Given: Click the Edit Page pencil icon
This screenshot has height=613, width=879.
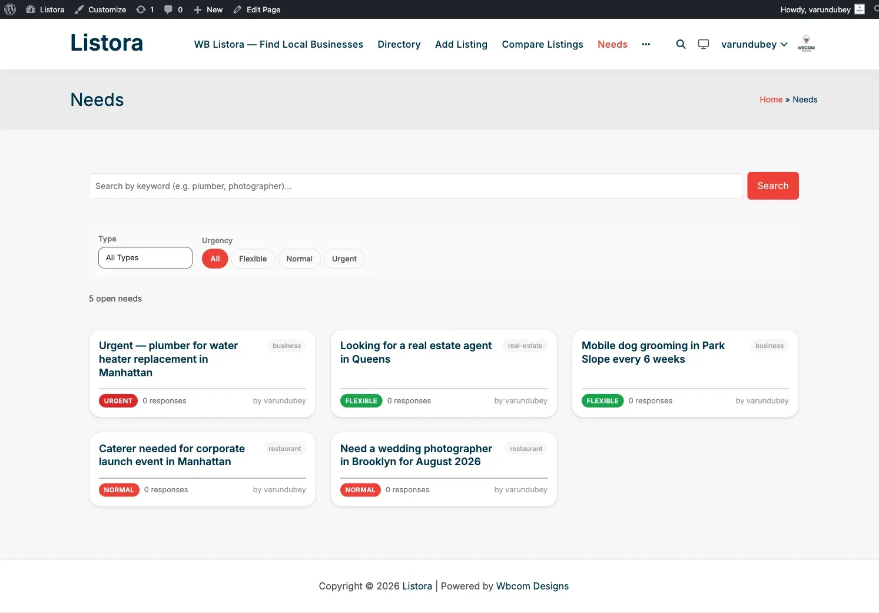Looking at the screenshot, I should pos(237,9).
